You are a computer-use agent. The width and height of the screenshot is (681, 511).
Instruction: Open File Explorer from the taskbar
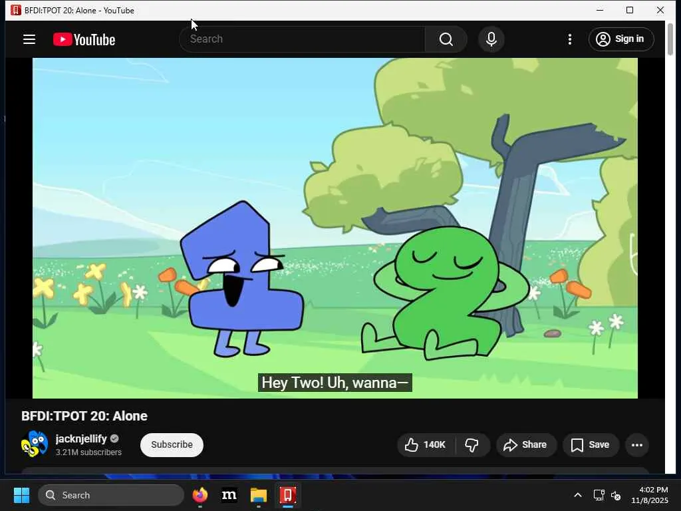[x=259, y=495]
